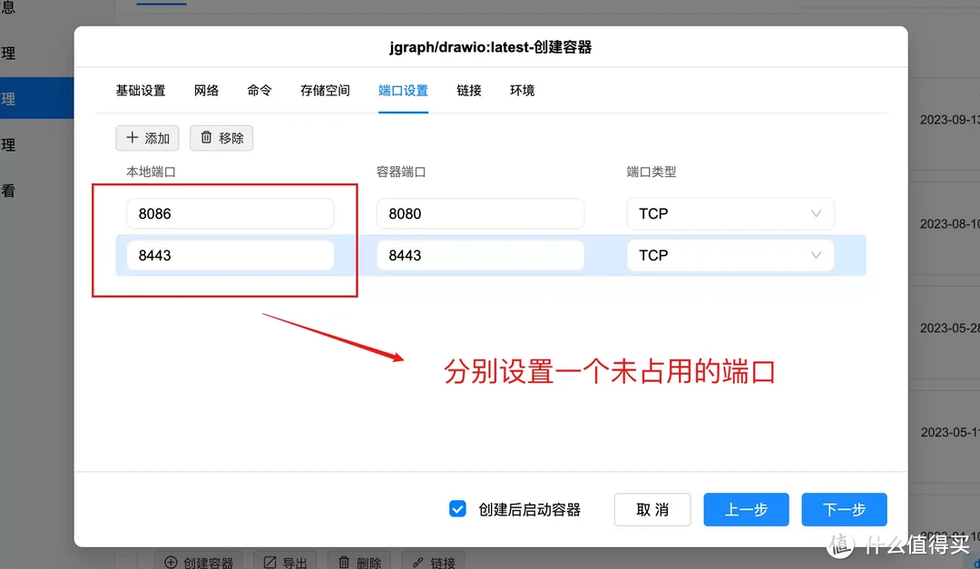The height and width of the screenshot is (569, 980).
Task: Click 导出 button in background window
Action: pyautogui.click(x=285, y=562)
